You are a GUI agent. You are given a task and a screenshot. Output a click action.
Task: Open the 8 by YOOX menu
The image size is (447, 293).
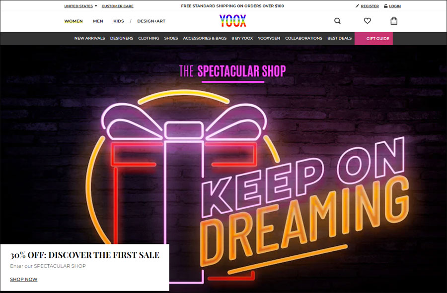[242, 38]
